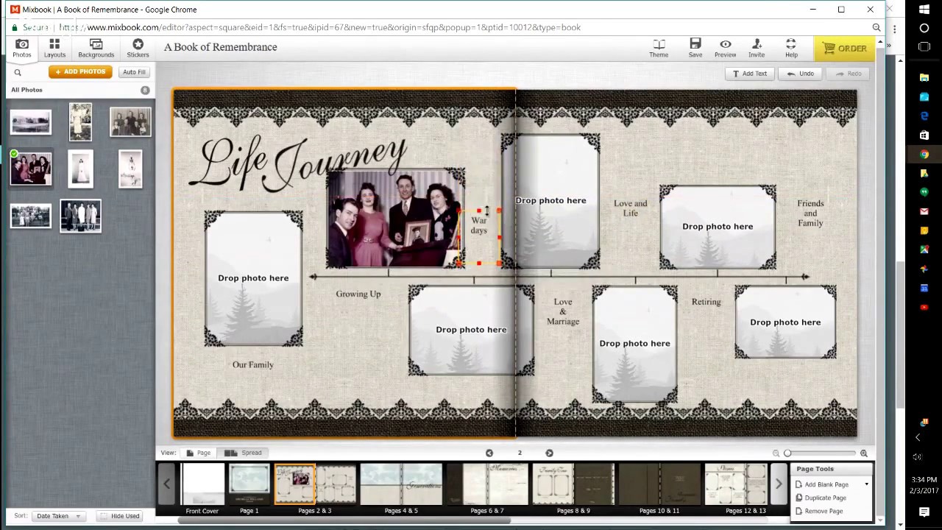The height and width of the screenshot is (530, 942).
Task: Preview the book using the eye icon
Action: pyautogui.click(x=725, y=49)
